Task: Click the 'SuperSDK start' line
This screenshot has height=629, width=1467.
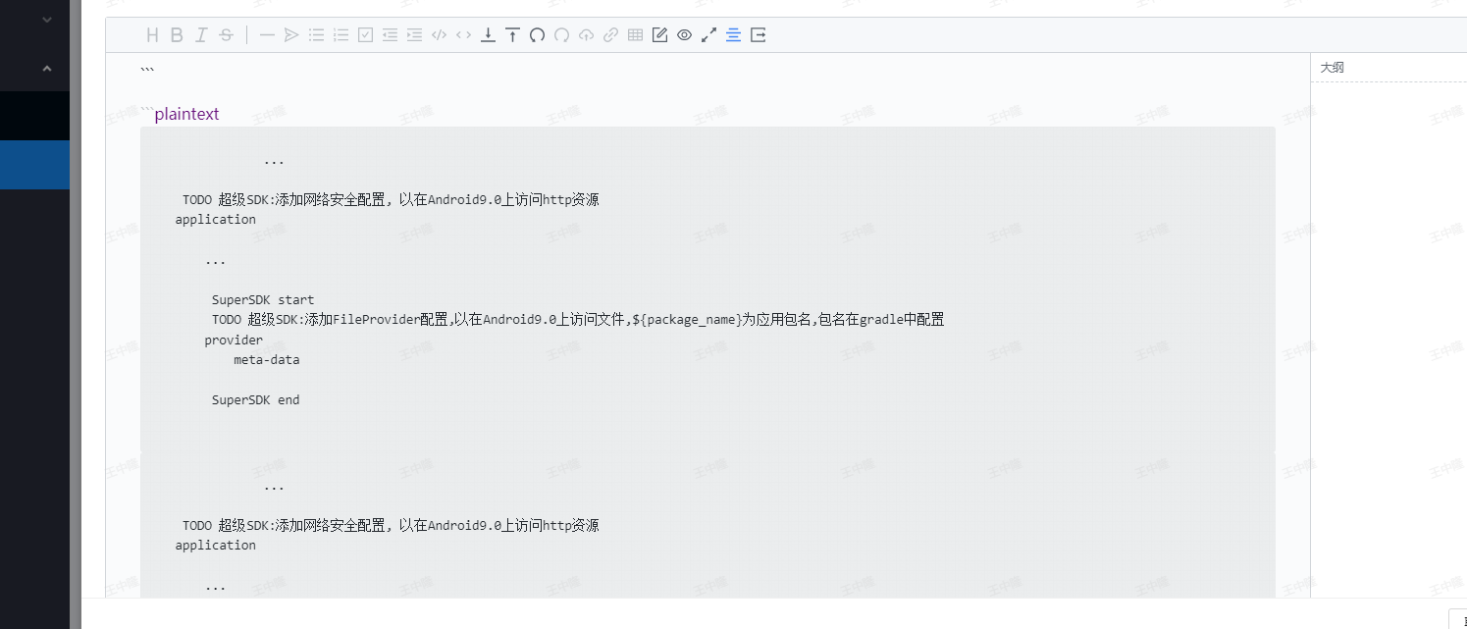Action: coord(263,300)
